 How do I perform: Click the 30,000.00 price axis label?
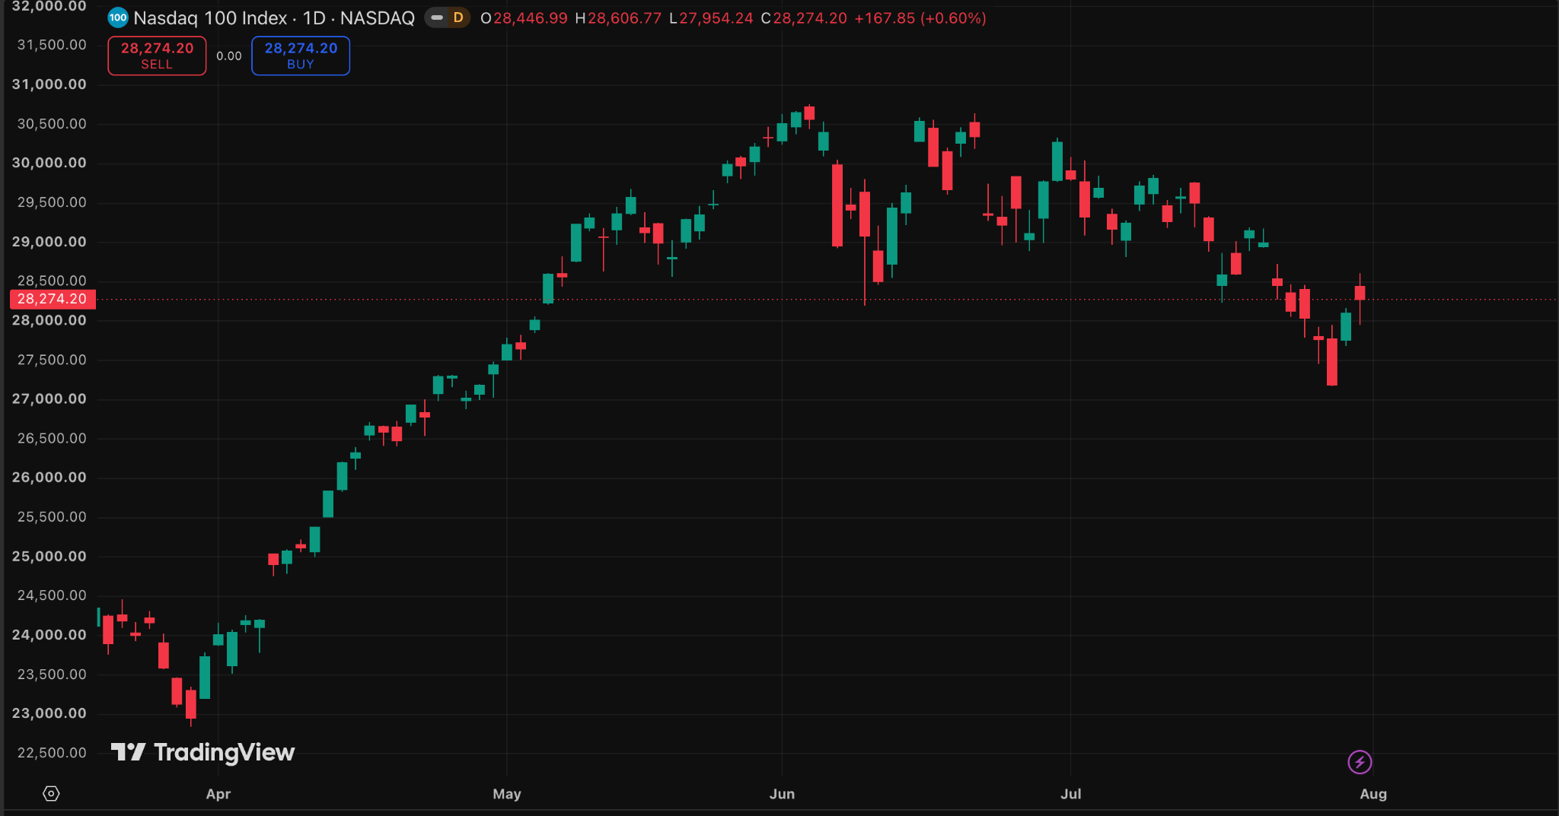[49, 163]
